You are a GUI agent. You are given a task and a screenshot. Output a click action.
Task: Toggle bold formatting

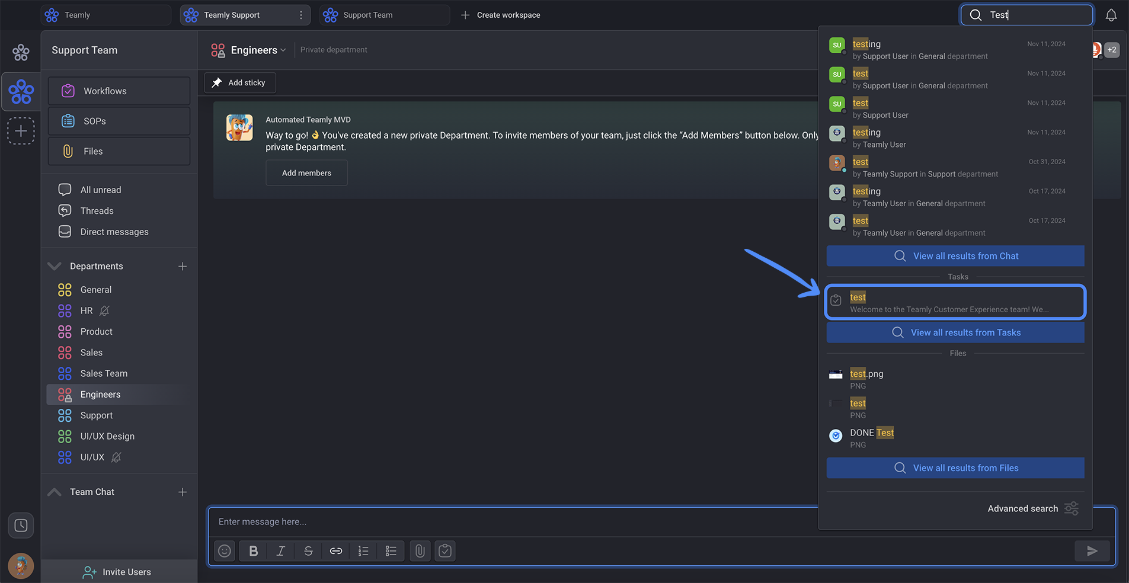253,551
